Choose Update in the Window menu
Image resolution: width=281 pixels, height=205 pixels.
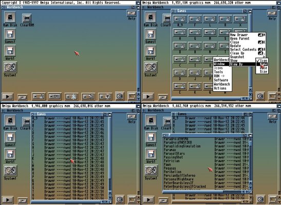(248, 46)
